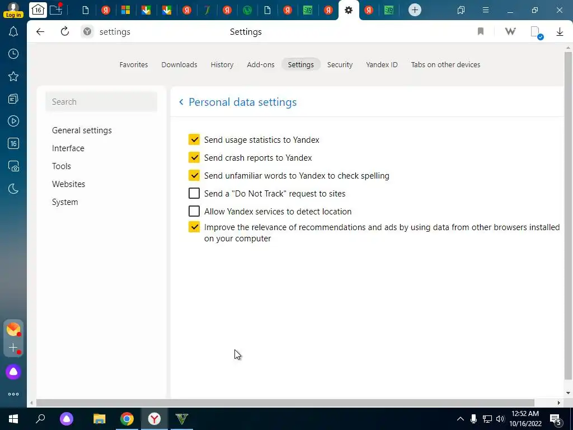Disable sending unfamiliar words for spelling
573x430 pixels.
[194, 175]
